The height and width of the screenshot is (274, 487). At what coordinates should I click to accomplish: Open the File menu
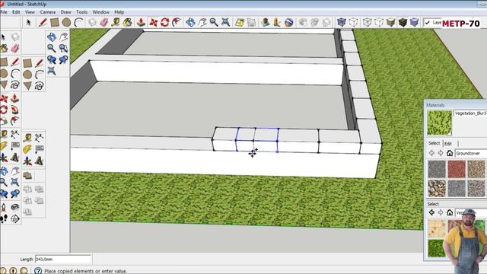pyautogui.click(x=4, y=12)
